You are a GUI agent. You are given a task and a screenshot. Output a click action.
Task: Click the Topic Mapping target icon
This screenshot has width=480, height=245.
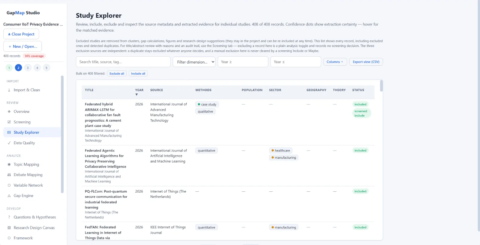9,164
